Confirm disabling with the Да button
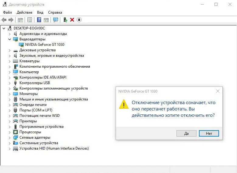The width and height of the screenshot is (237, 173). click(x=186, y=134)
